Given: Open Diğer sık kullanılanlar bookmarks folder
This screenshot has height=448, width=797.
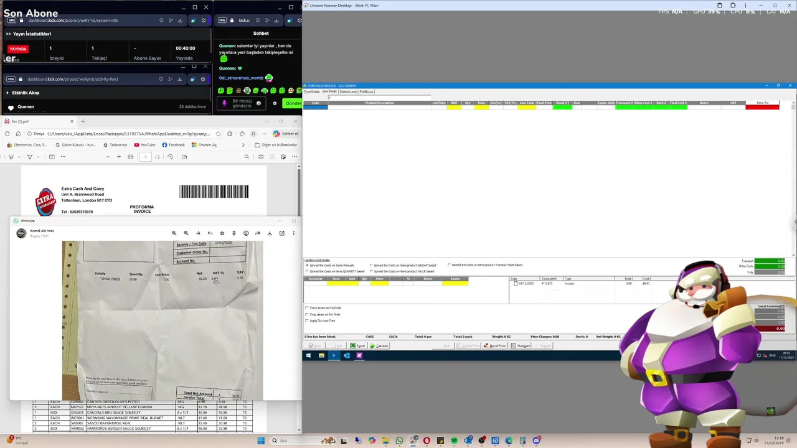Looking at the screenshot, I should pos(275,145).
